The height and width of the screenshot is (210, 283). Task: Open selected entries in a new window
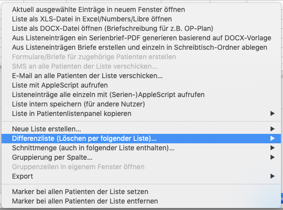141,9
